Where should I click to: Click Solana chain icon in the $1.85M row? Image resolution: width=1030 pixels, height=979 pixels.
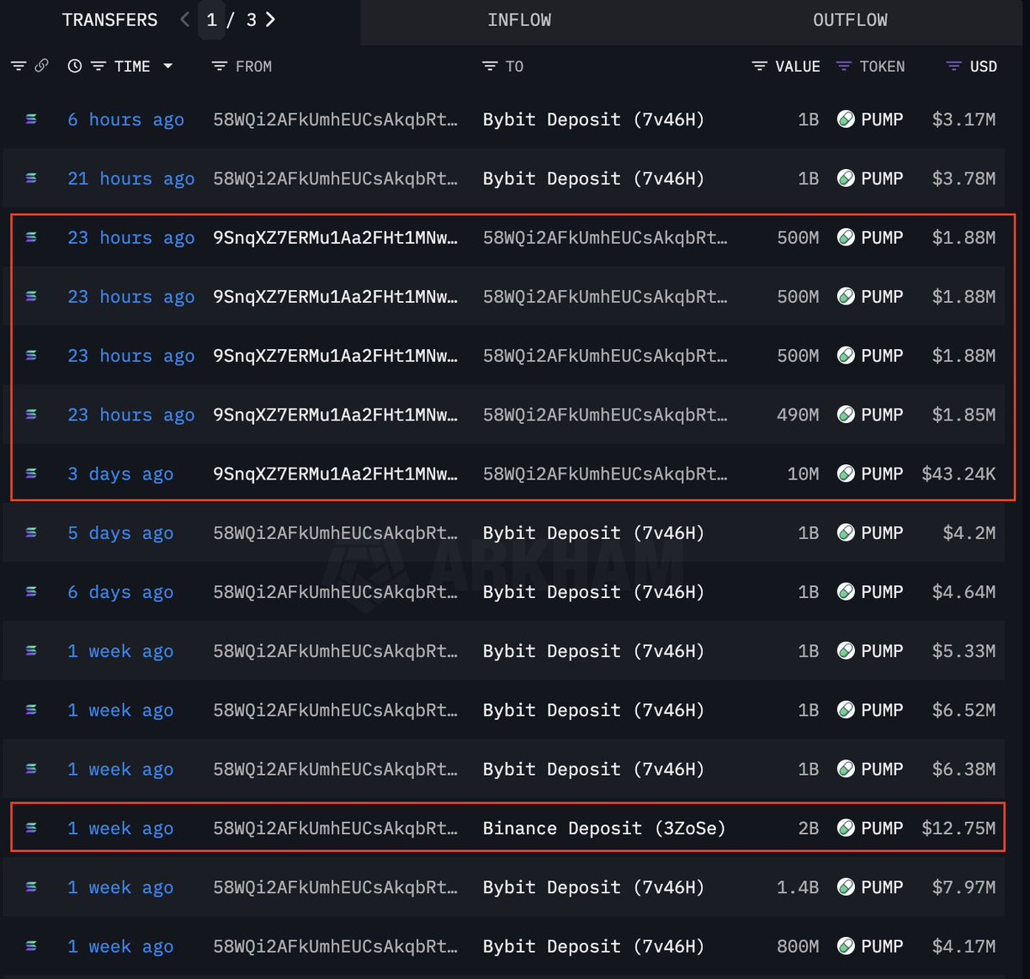click(32, 414)
